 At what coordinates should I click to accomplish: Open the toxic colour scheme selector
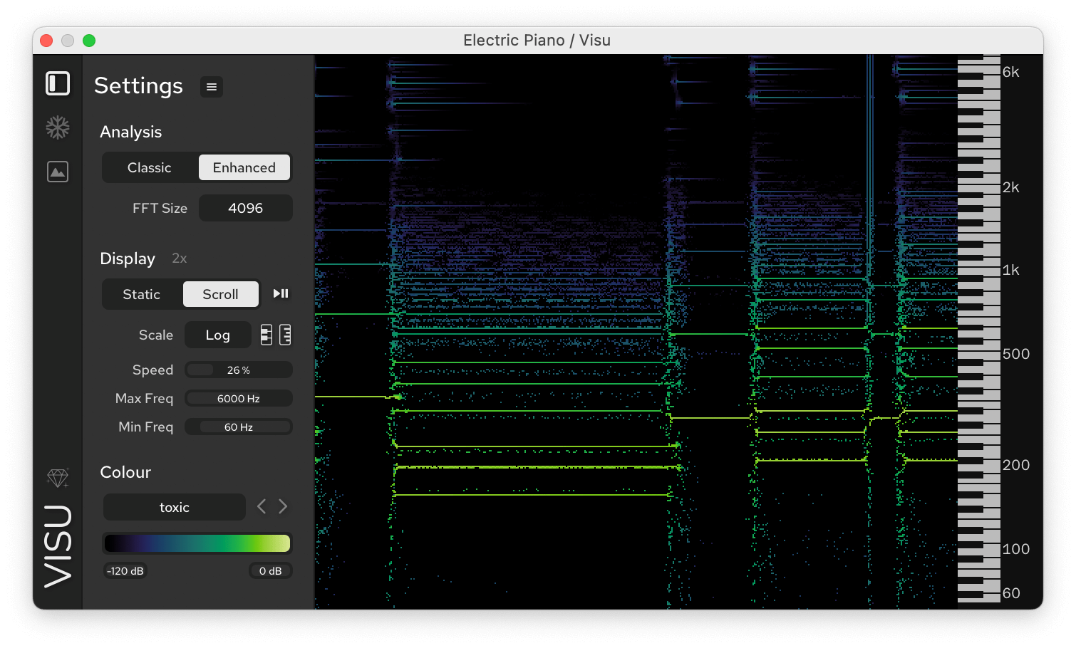click(x=175, y=507)
